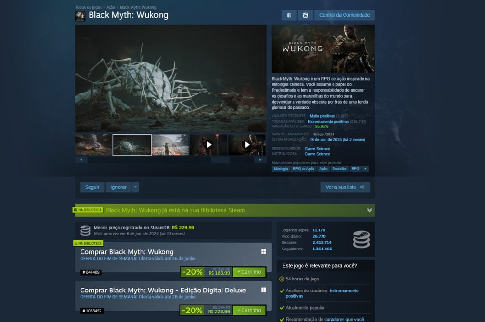Click the Jogando agora value 11.178
Screen dimensions: 485x322
pyautogui.click(x=319, y=230)
